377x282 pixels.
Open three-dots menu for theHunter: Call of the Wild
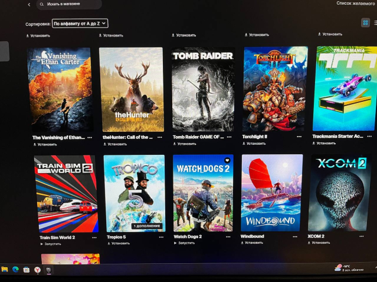click(x=160, y=137)
